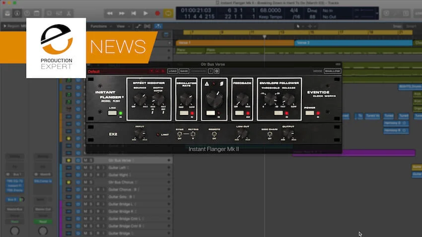Click the Rewind transport button
Screen dimensions: 422x237
110,13
